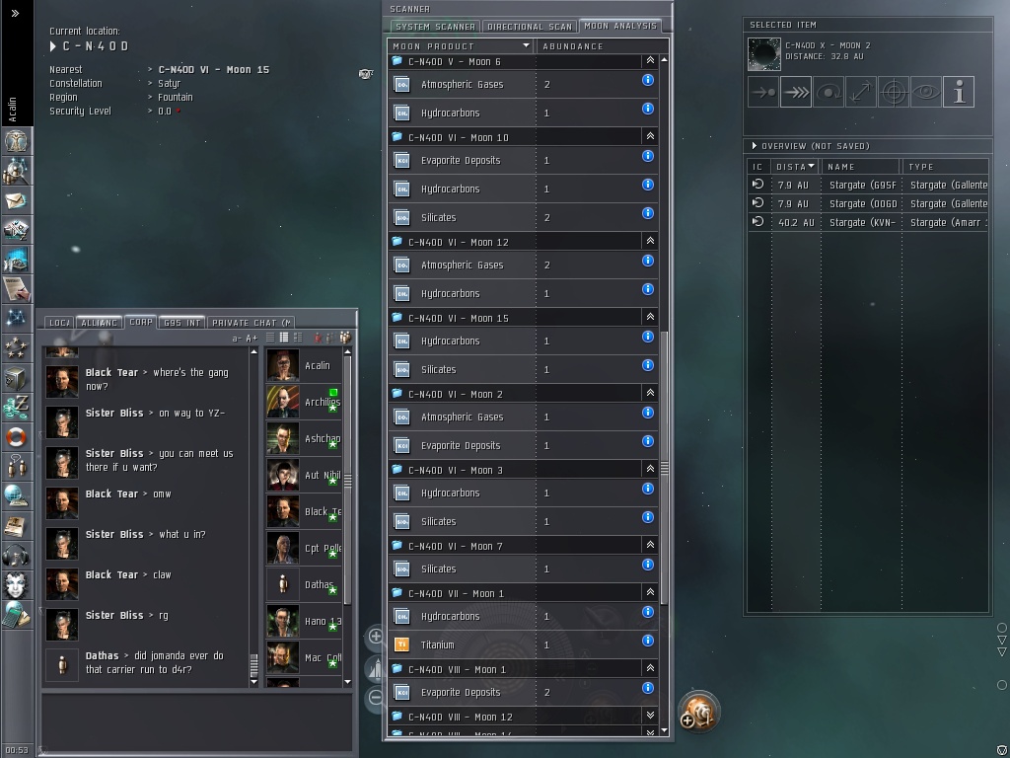Open scanner probe icon at screen bottom

click(698, 712)
